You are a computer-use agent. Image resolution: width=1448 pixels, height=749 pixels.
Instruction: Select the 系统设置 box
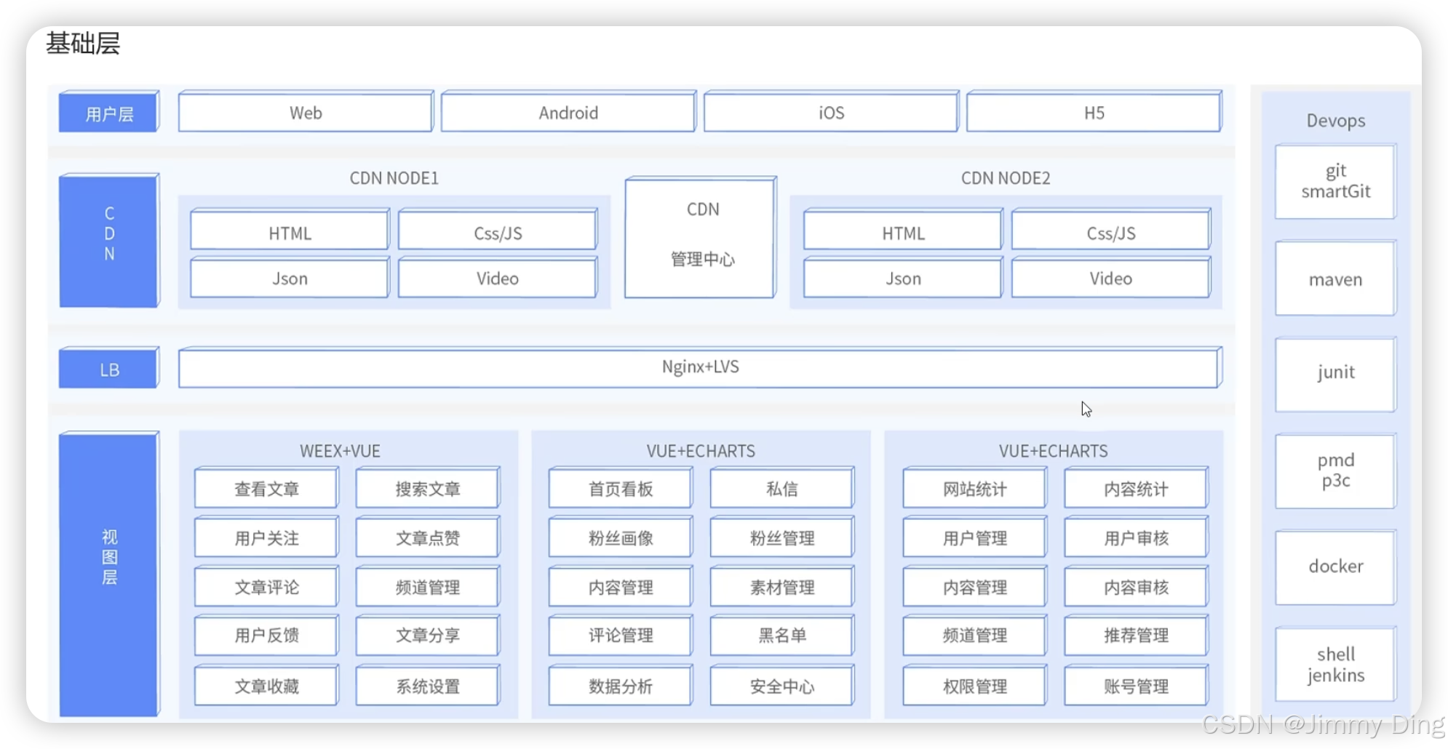click(428, 685)
